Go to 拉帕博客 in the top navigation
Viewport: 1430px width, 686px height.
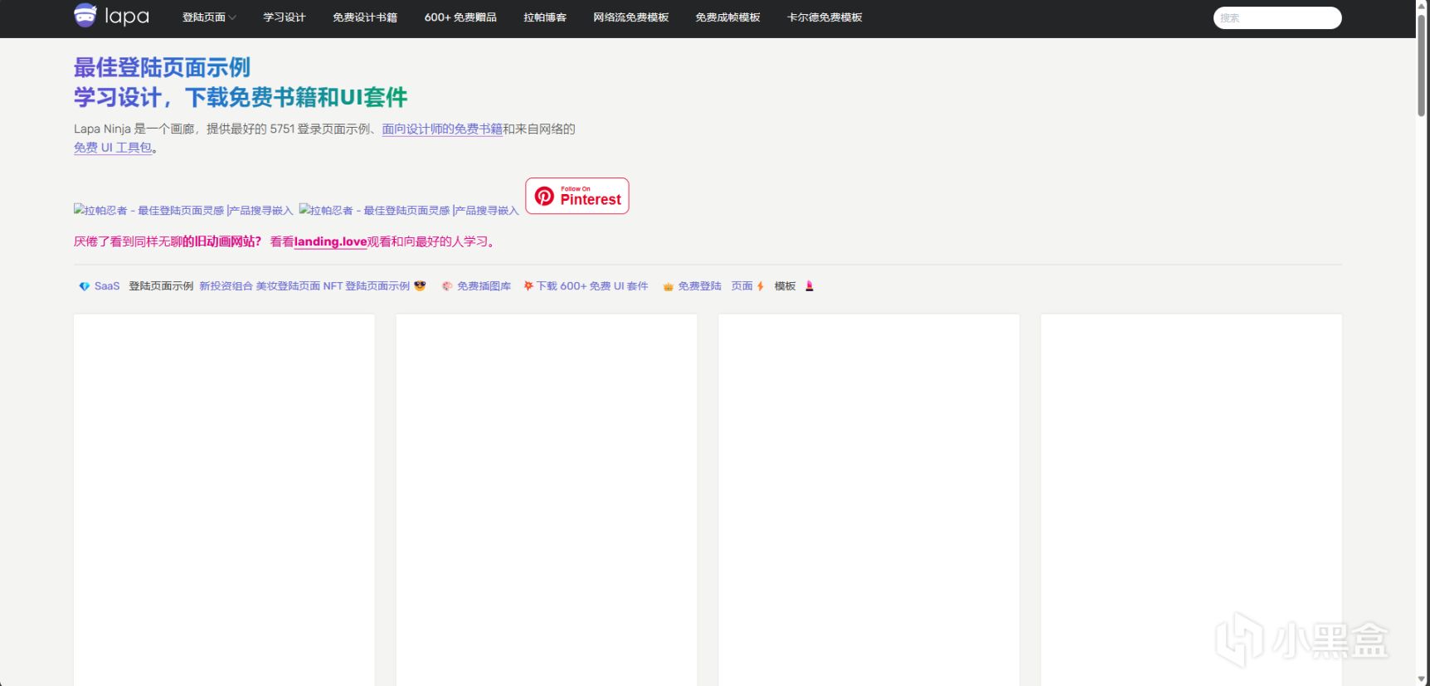(x=545, y=17)
